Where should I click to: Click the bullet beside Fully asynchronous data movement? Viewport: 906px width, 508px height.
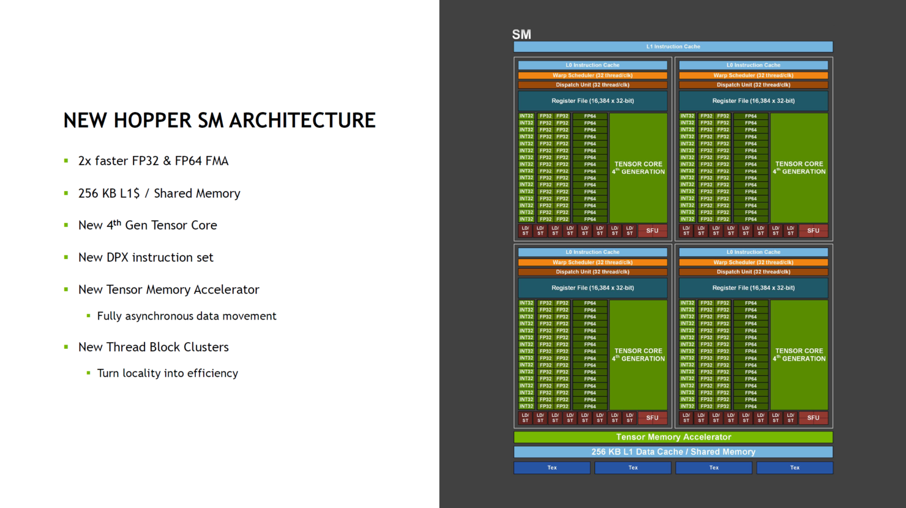pos(89,316)
